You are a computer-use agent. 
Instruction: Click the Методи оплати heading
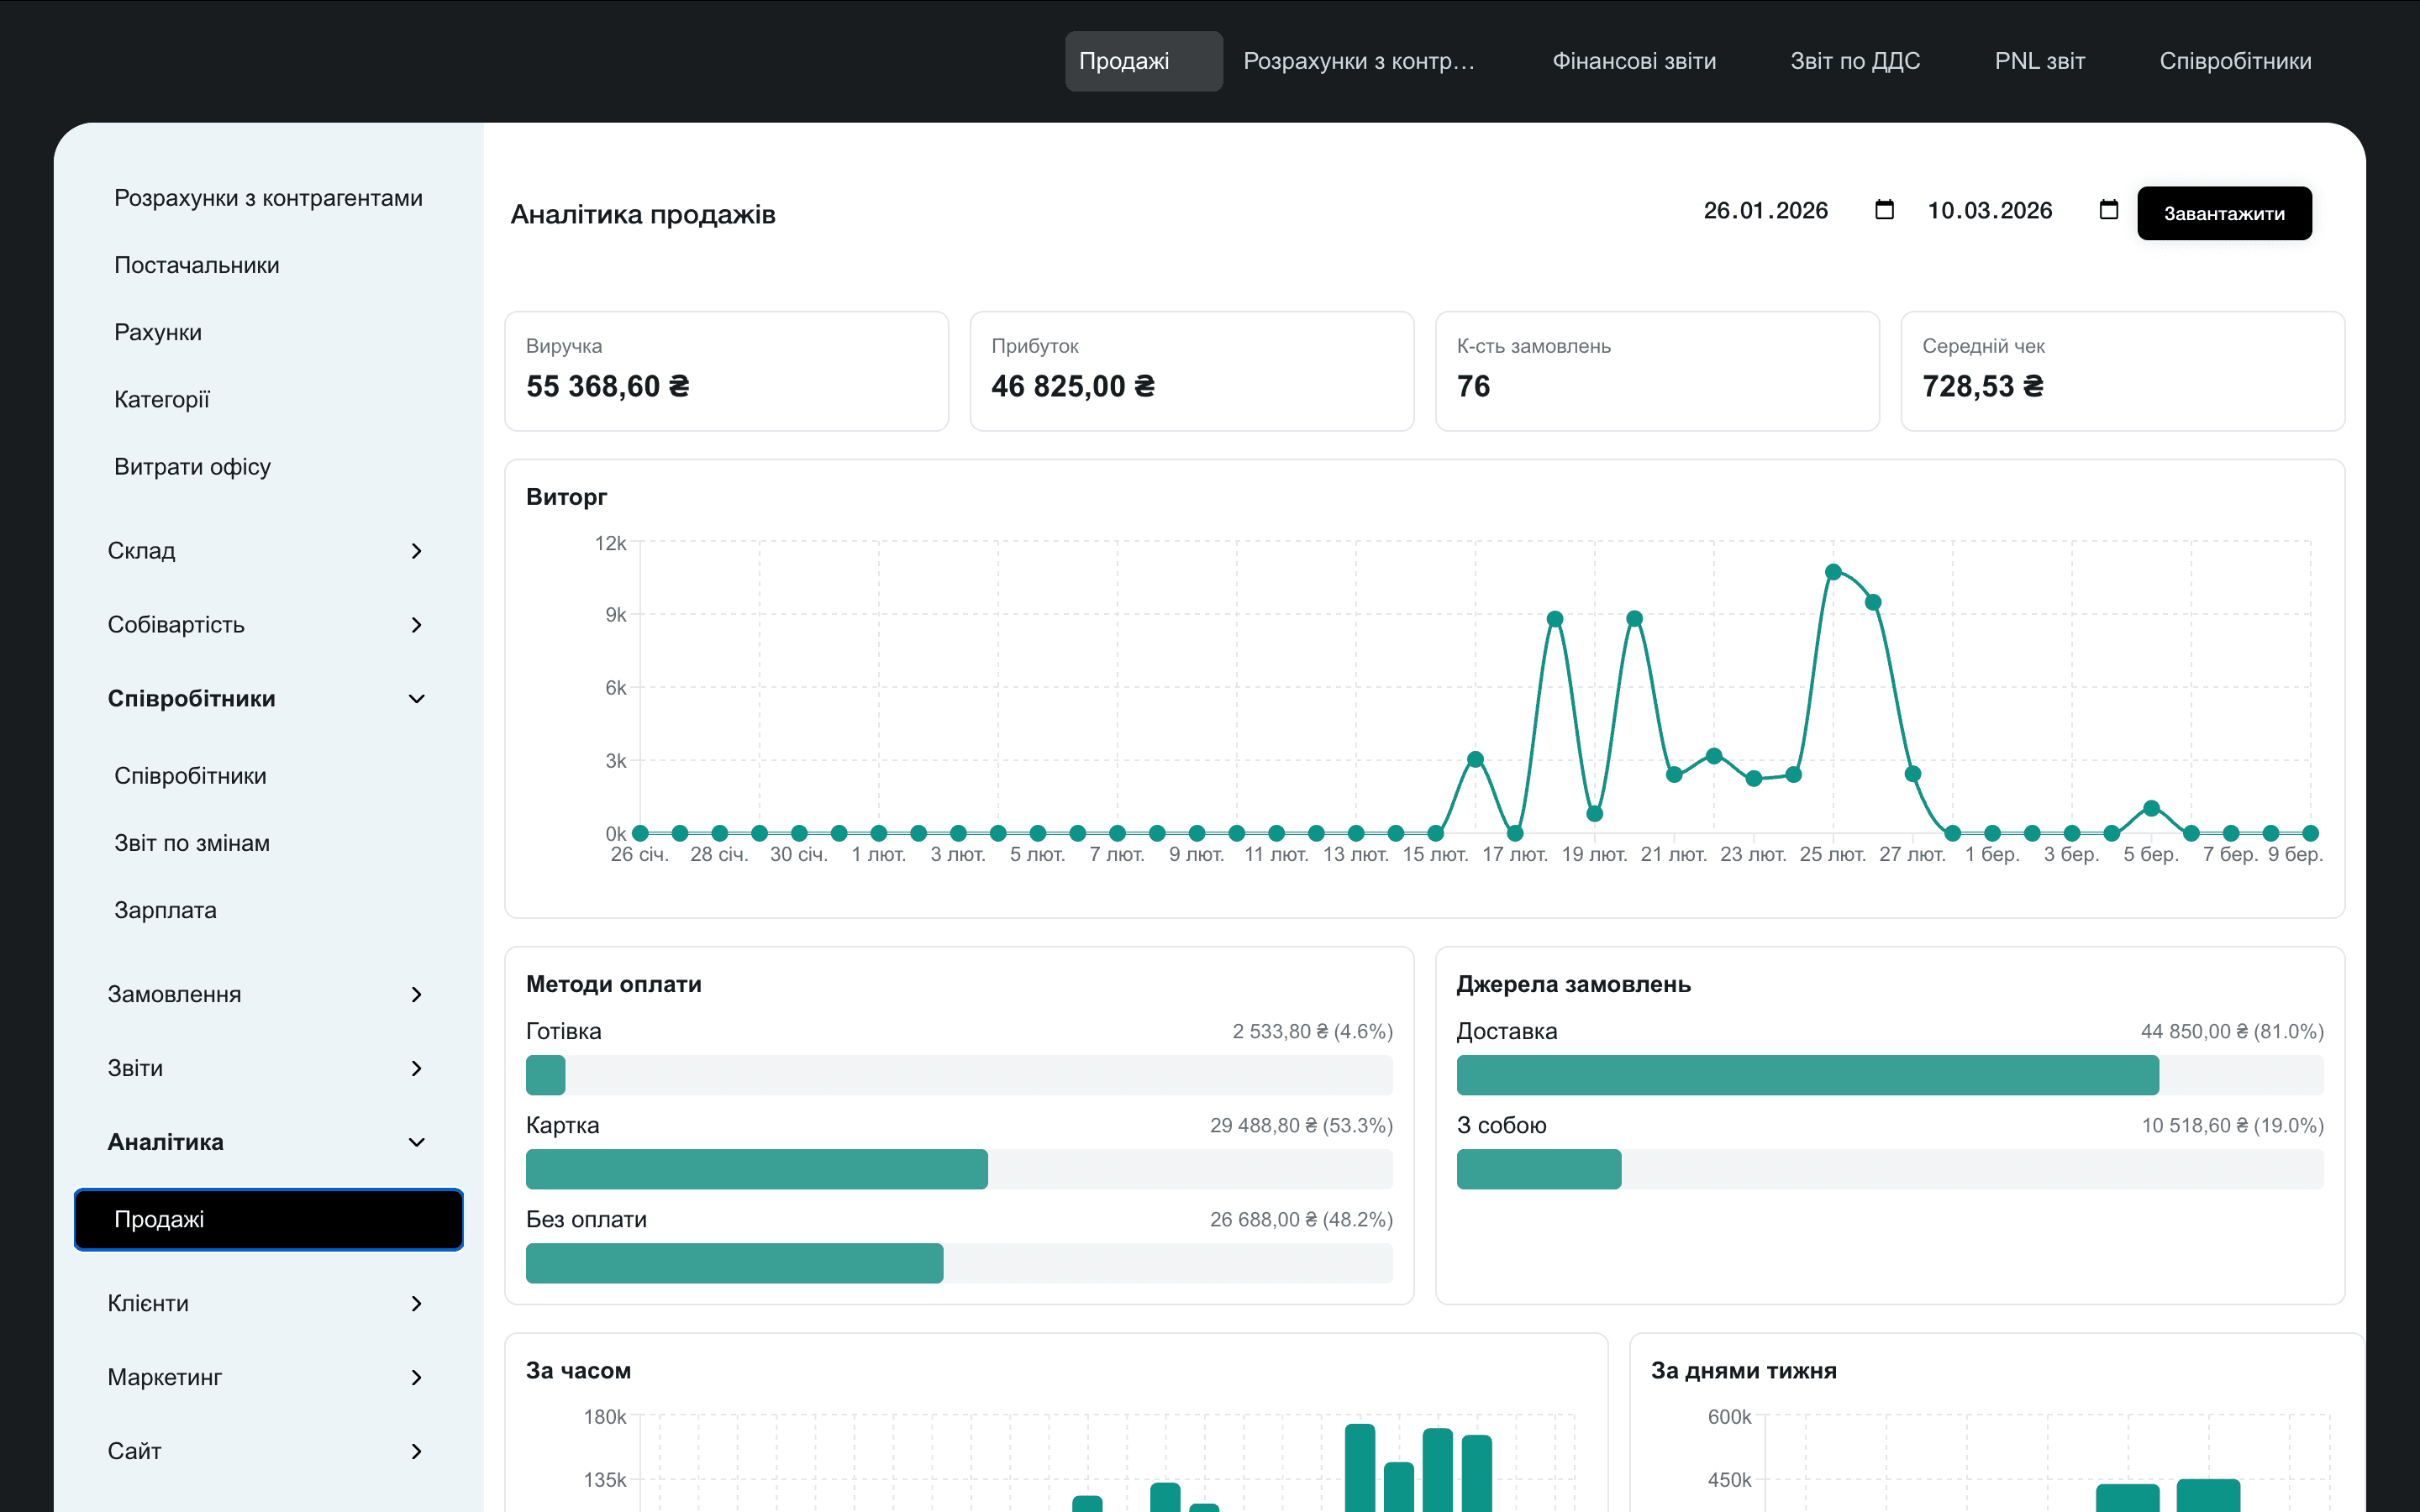pyautogui.click(x=614, y=984)
